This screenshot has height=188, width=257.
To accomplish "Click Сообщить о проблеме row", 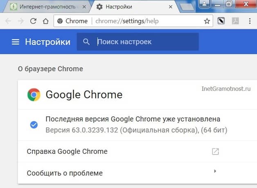I will [138, 173].
